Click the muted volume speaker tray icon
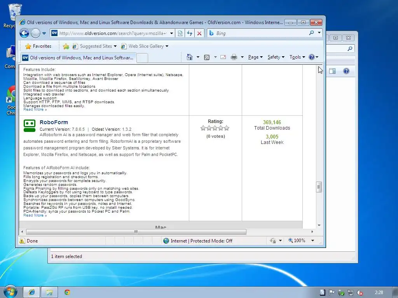The height and width of the screenshot is (298, 398). pos(360,293)
